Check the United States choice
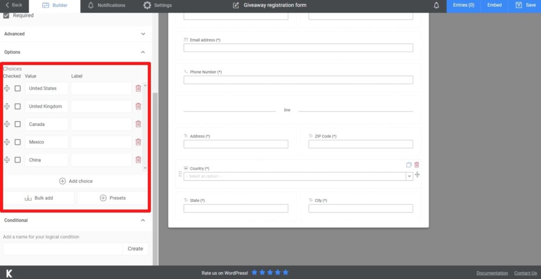The image size is (541, 279). pyautogui.click(x=17, y=89)
